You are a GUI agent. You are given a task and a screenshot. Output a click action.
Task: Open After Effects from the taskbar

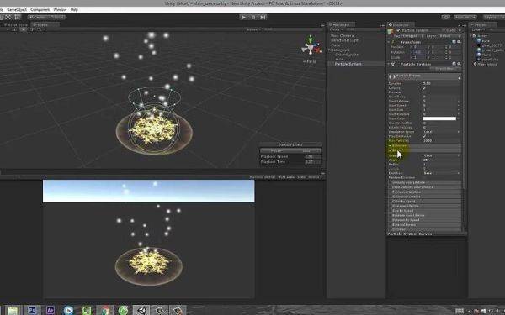click(50, 310)
